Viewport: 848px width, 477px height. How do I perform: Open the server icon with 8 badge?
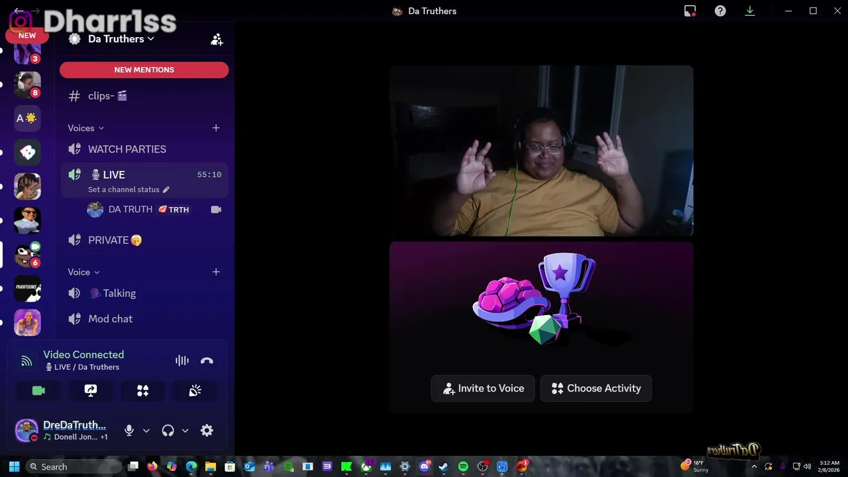point(28,84)
